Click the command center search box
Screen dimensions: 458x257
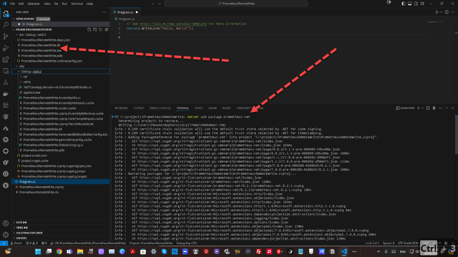(x=236, y=4)
